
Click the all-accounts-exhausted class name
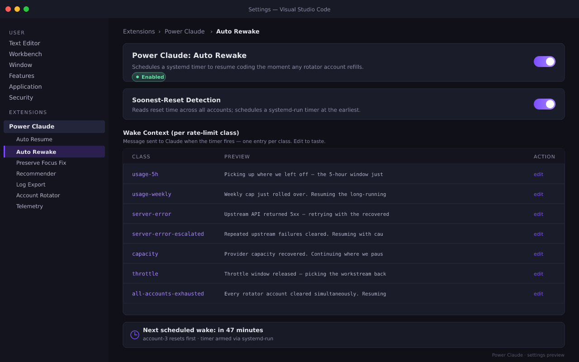(x=168, y=294)
